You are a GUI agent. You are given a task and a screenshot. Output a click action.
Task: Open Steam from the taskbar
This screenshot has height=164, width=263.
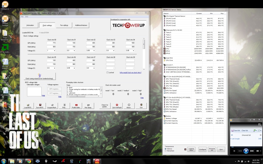[x=54, y=161]
